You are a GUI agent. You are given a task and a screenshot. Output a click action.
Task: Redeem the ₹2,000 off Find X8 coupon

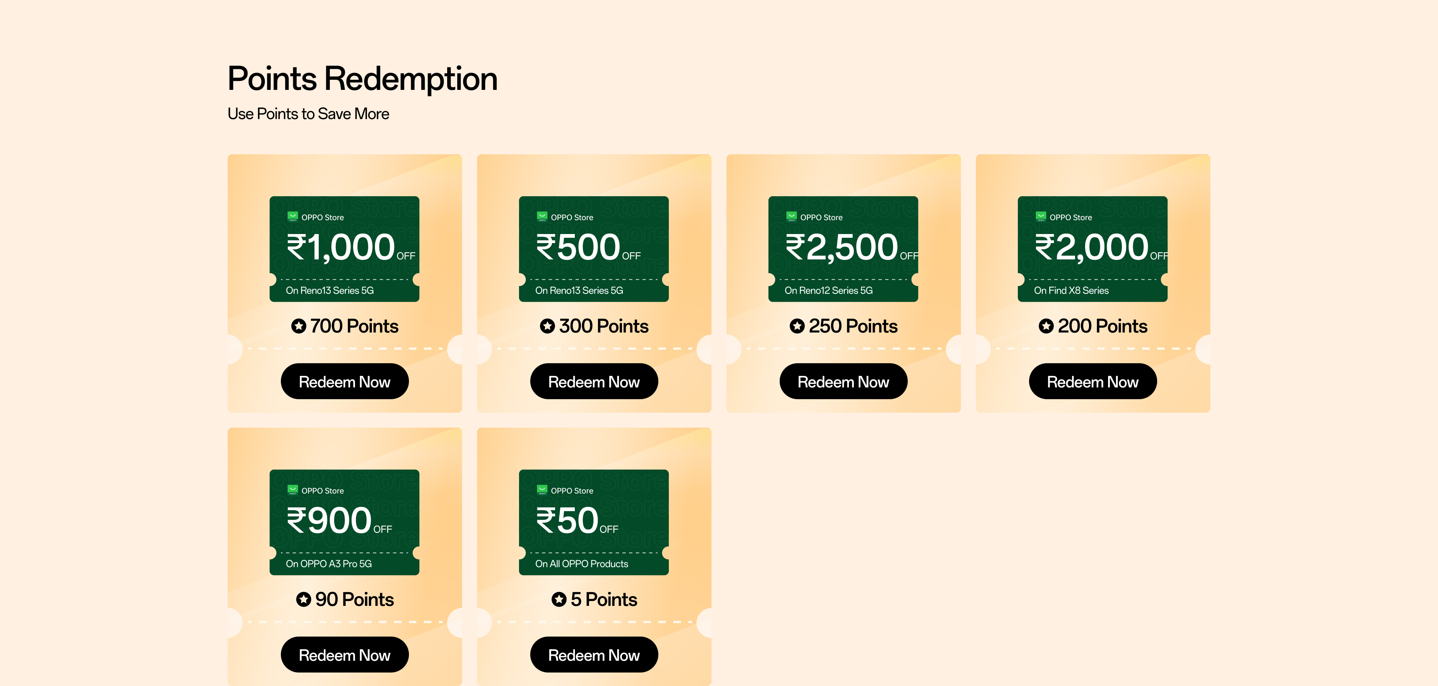pyautogui.click(x=1092, y=381)
